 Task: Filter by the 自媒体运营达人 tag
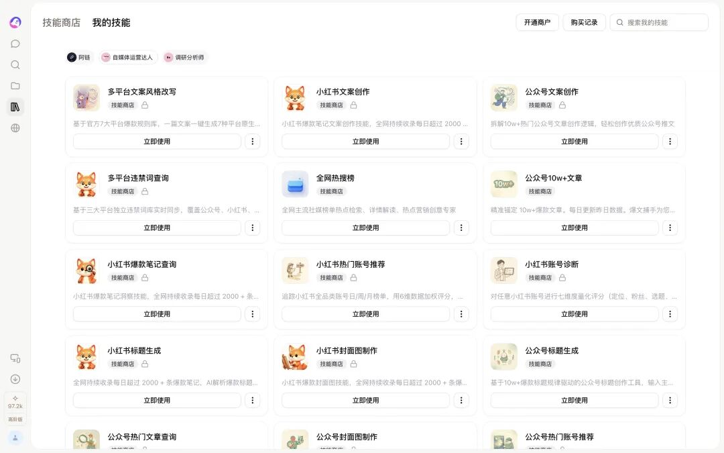pos(128,57)
